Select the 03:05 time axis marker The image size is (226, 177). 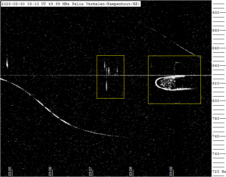pos(10,171)
